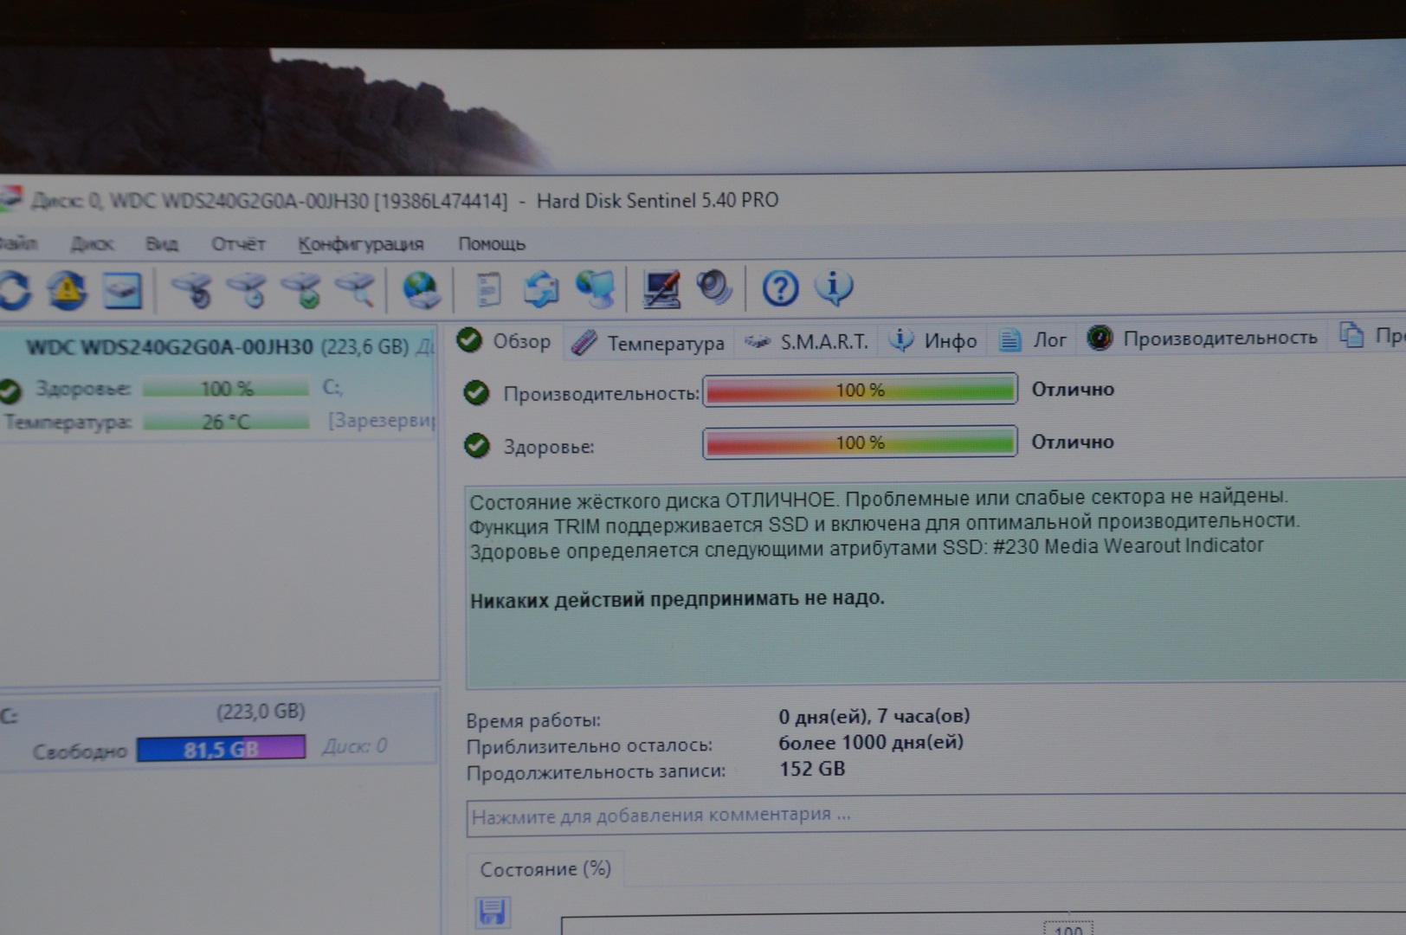Image resolution: width=1406 pixels, height=935 pixels.
Task: Switch to the Лог tab
Action: coord(1032,340)
